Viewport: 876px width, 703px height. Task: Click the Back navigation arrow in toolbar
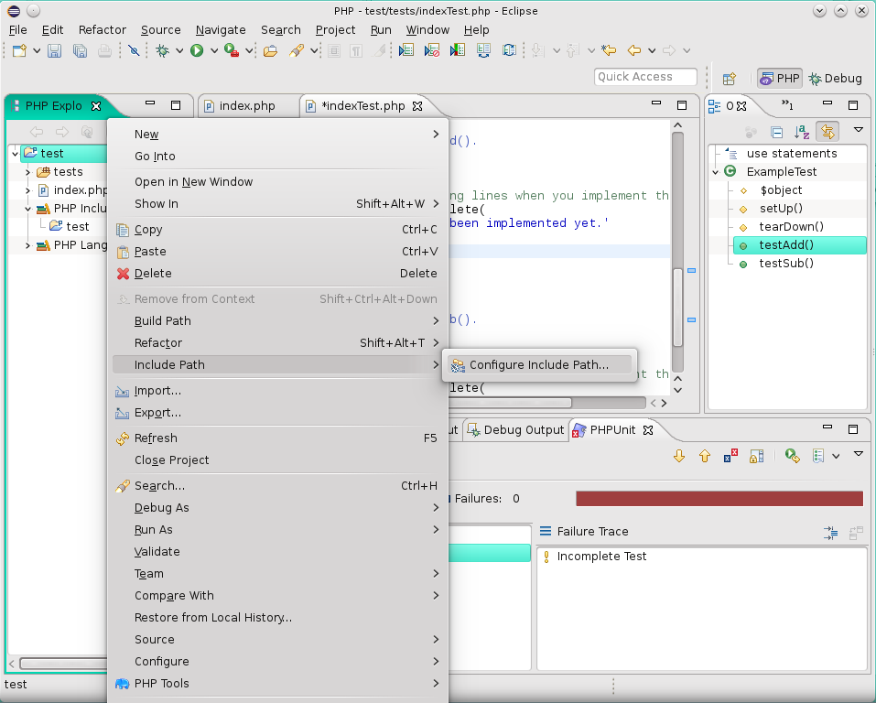(633, 51)
